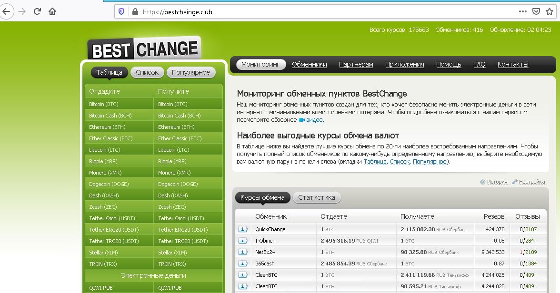Open info icon for NetEx24 row
This screenshot has width=560, height=293.
243,252
